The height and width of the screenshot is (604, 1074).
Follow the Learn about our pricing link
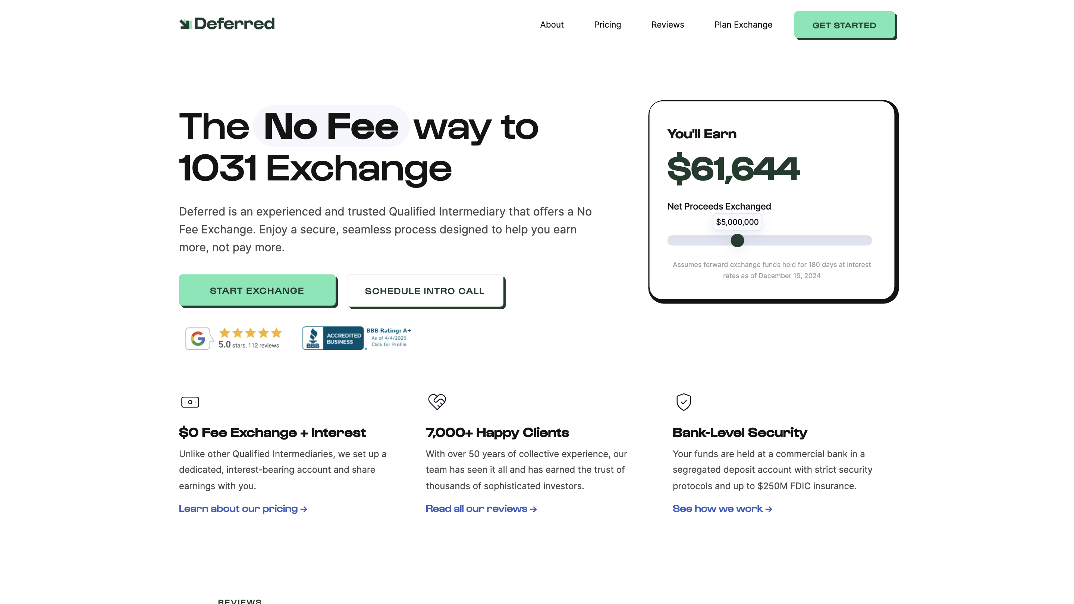[x=243, y=509]
